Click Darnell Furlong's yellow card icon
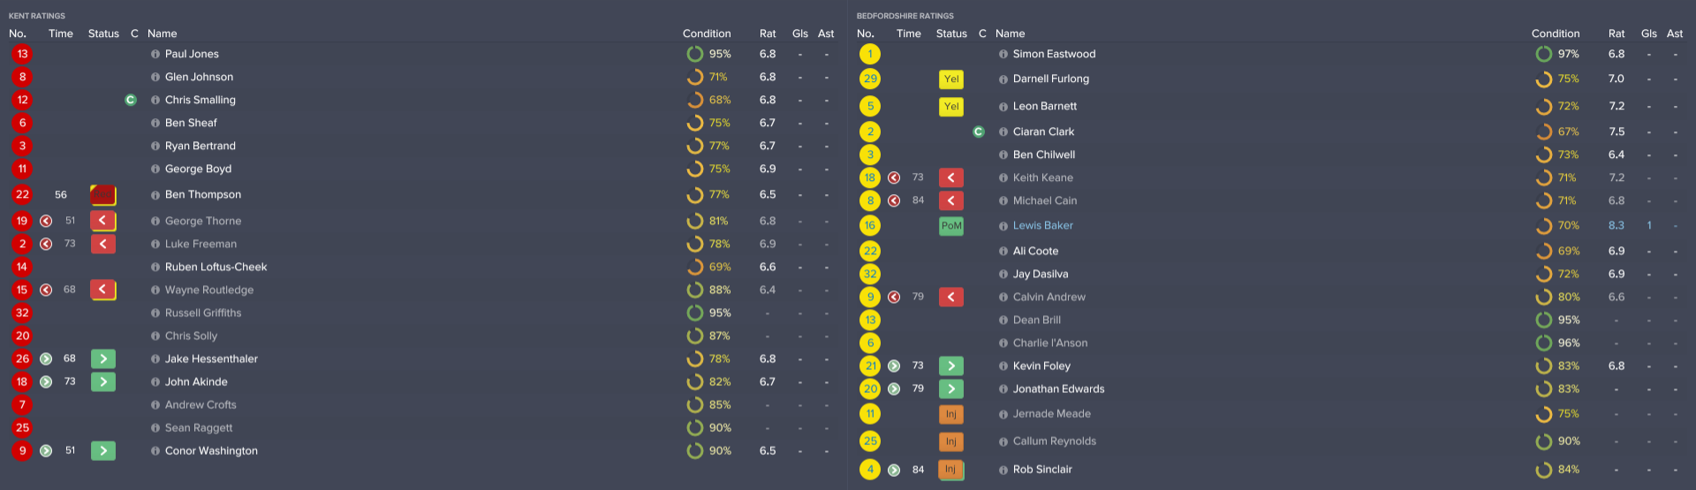Screen dimensions: 1696x490 [950, 79]
